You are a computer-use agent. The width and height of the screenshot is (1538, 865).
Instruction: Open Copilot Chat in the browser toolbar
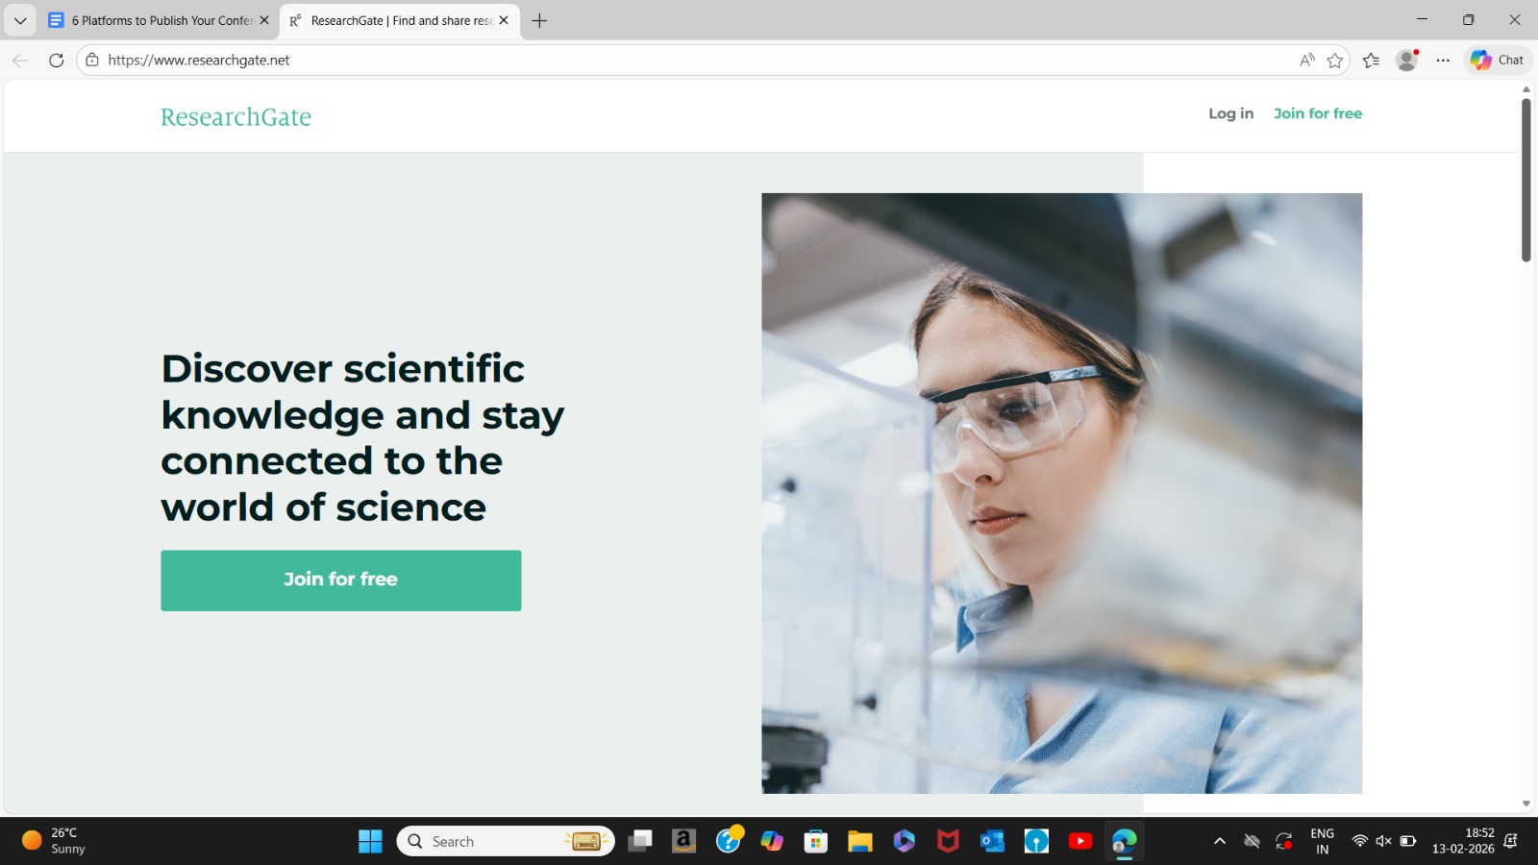pyautogui.click(x=1496, y=60)
